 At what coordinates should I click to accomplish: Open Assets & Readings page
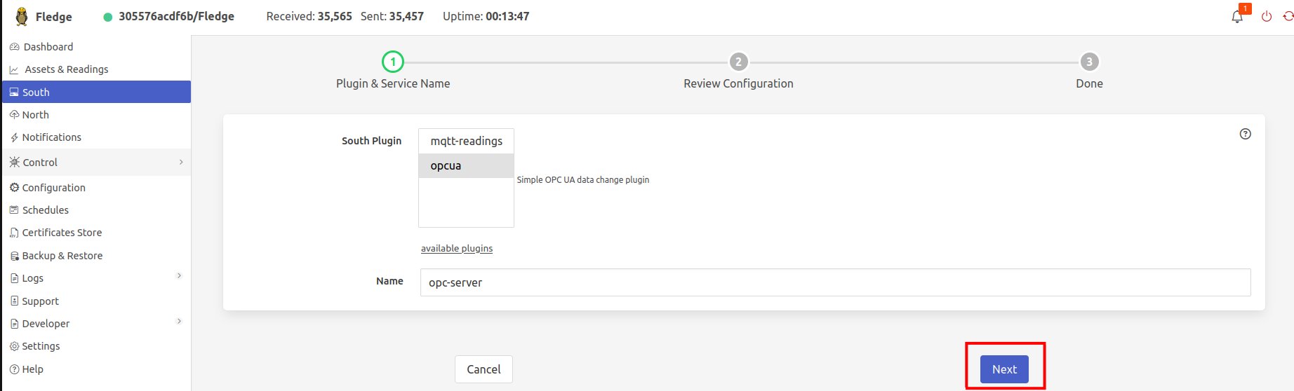coord(66,69)
